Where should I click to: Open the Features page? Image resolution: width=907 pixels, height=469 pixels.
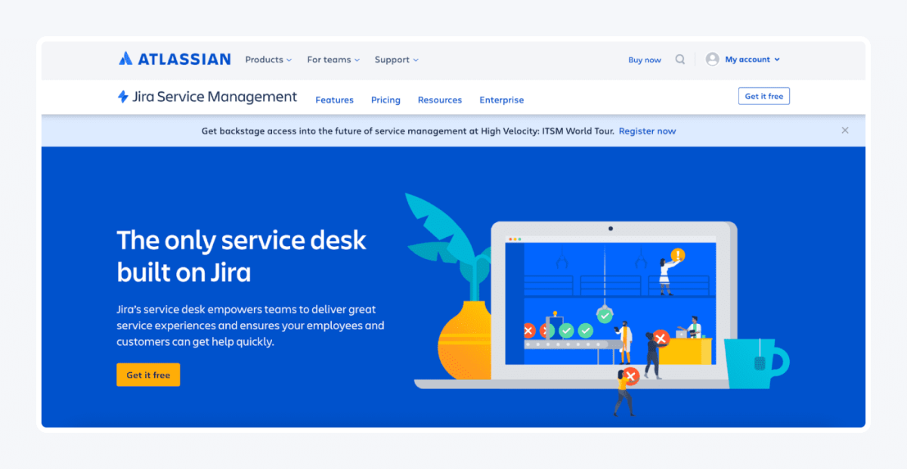pyautogui.click(x=334, y=100)
